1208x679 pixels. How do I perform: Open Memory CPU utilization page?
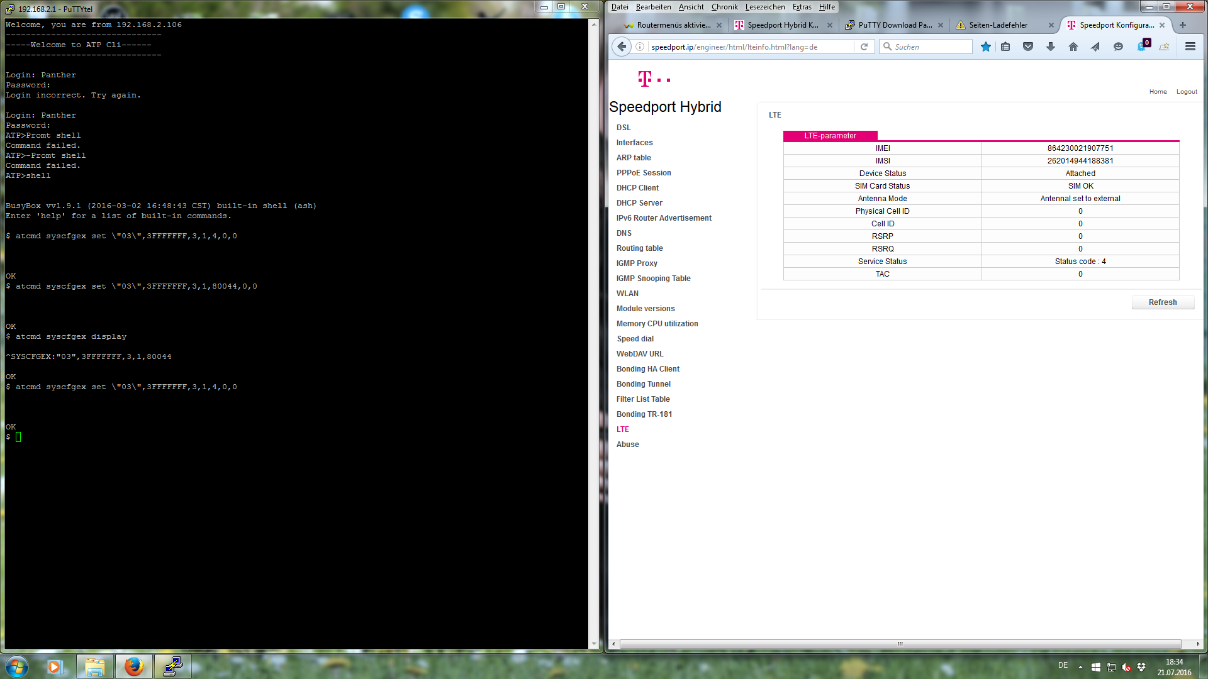(x=657, y=324)
